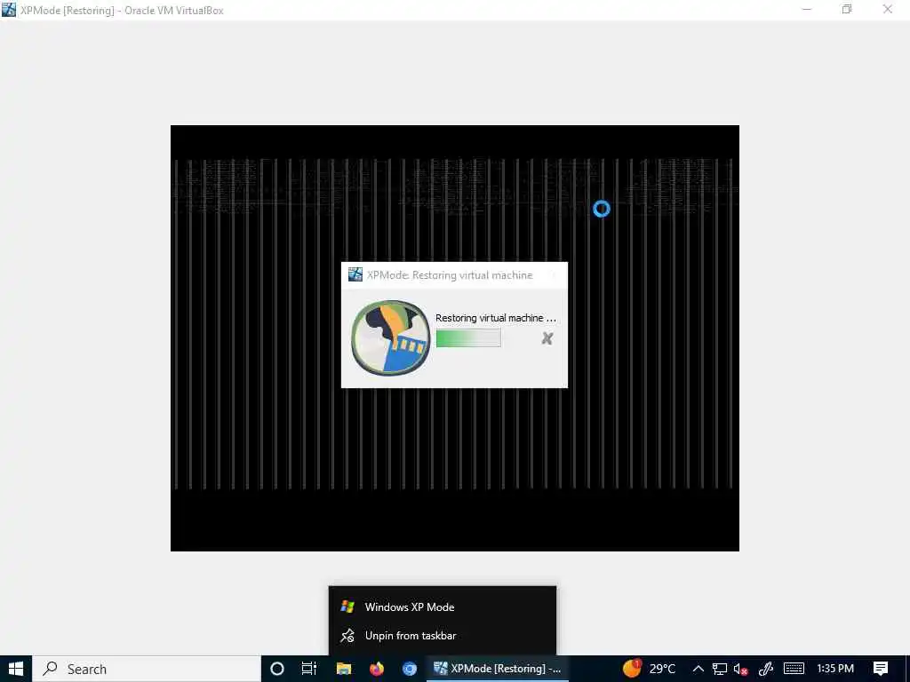
Task: Open the Windows Start menu
Action: pos(16,669)
